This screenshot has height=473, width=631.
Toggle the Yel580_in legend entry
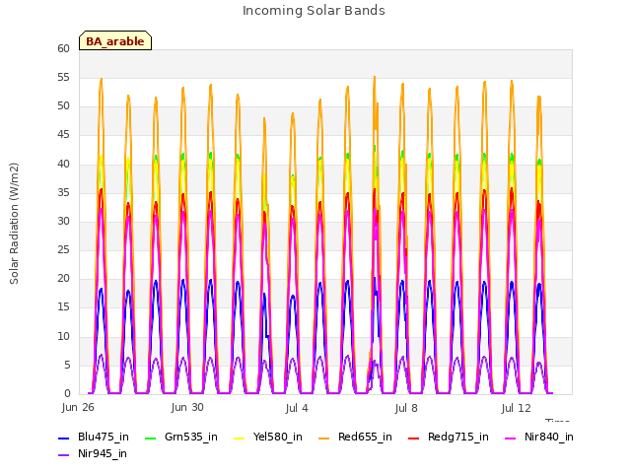click(x=268, y=437)
